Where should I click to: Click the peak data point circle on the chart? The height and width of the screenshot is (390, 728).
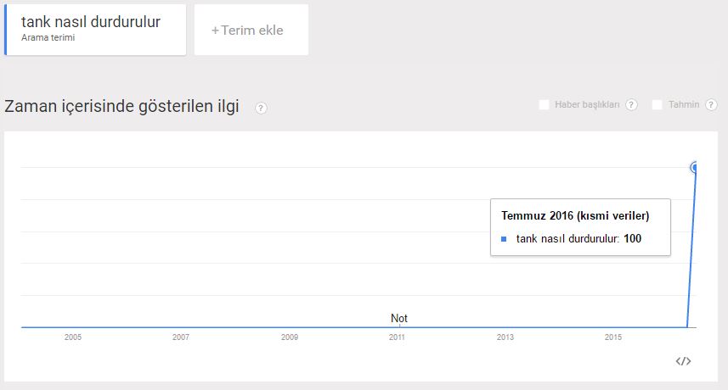pos(696,168)
